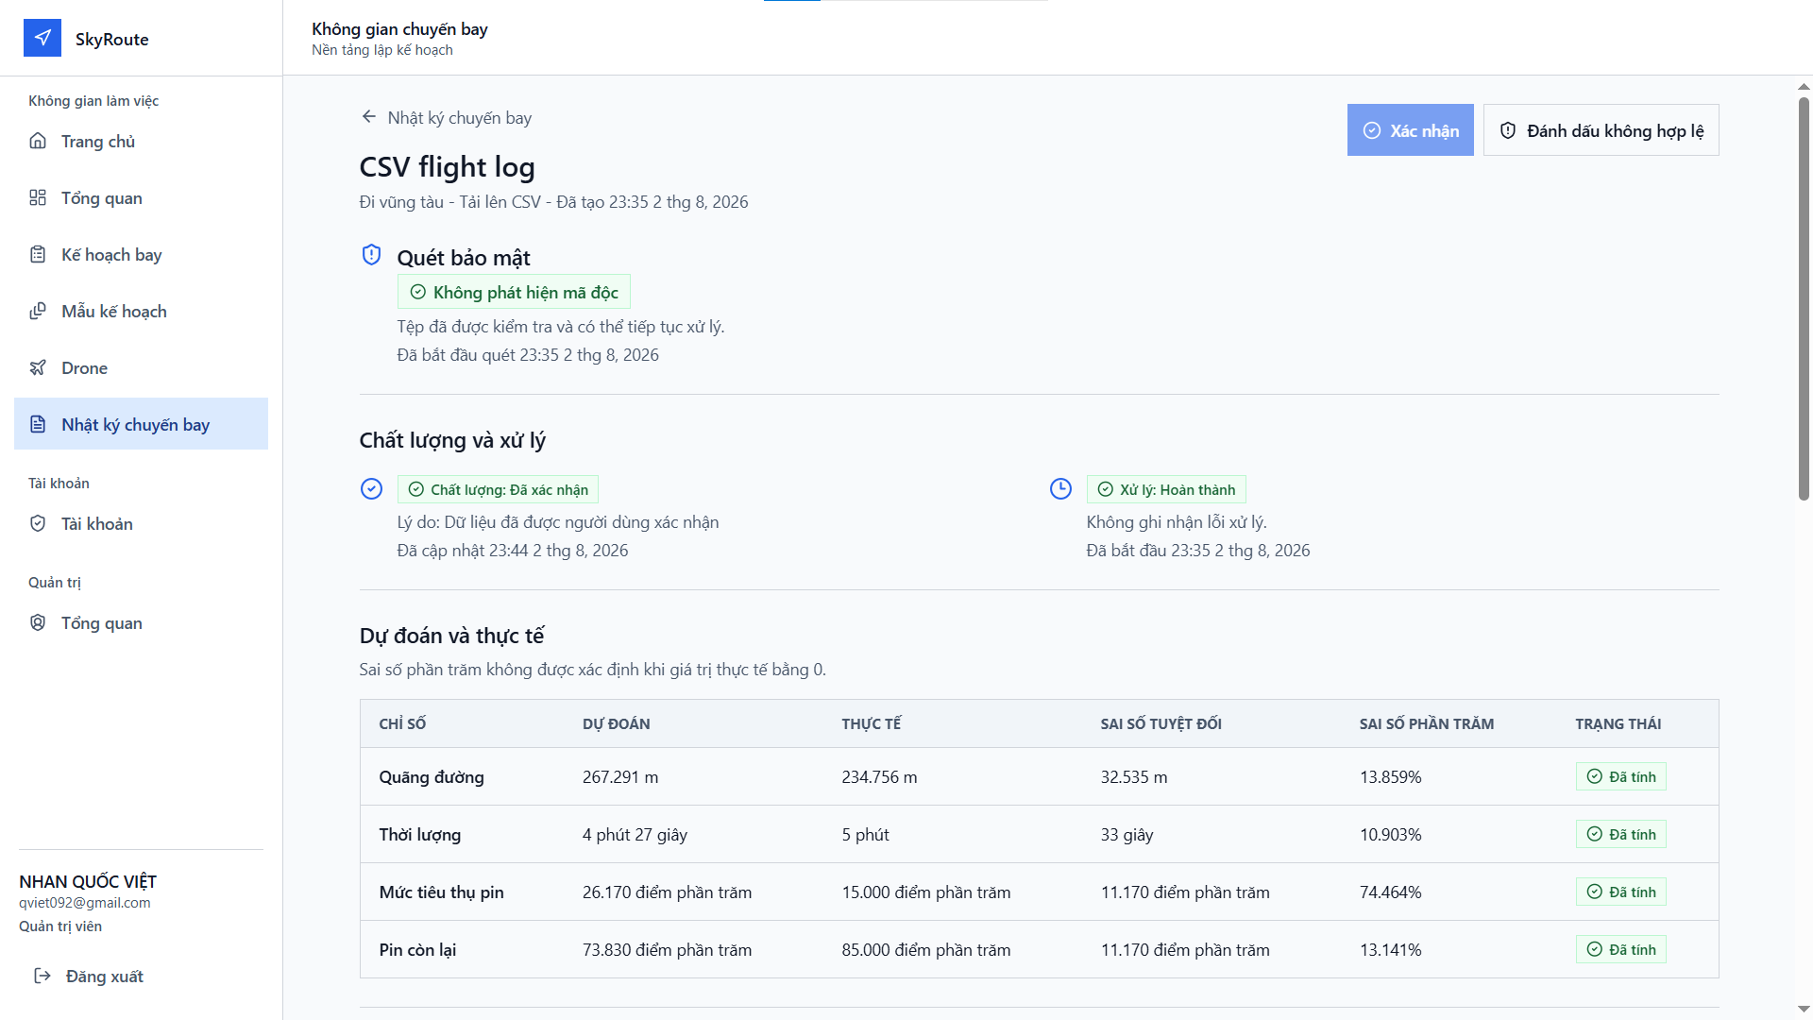1813x1020 pixels.
Task: Click the Đã tính status in Quãng đường row
Action: pos(1620,776)
